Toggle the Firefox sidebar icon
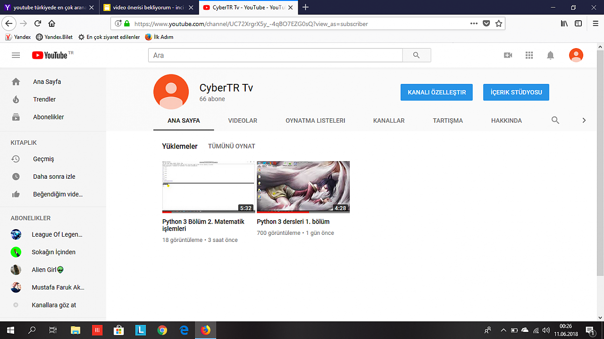The image size is (604, 339). [x=578, y=24]
